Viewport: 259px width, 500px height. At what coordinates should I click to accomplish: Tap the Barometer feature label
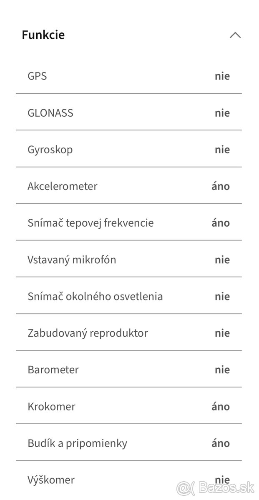pos(53,370)
